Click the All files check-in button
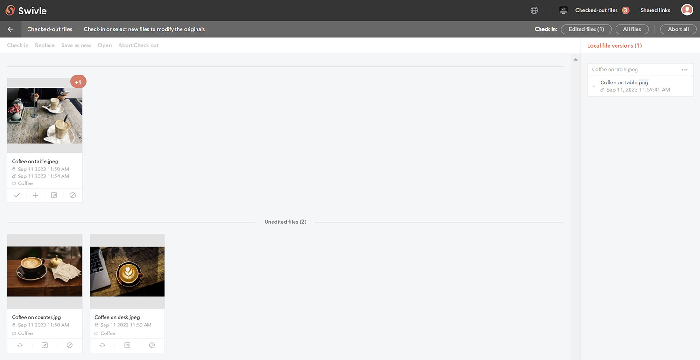 [632, 29]
